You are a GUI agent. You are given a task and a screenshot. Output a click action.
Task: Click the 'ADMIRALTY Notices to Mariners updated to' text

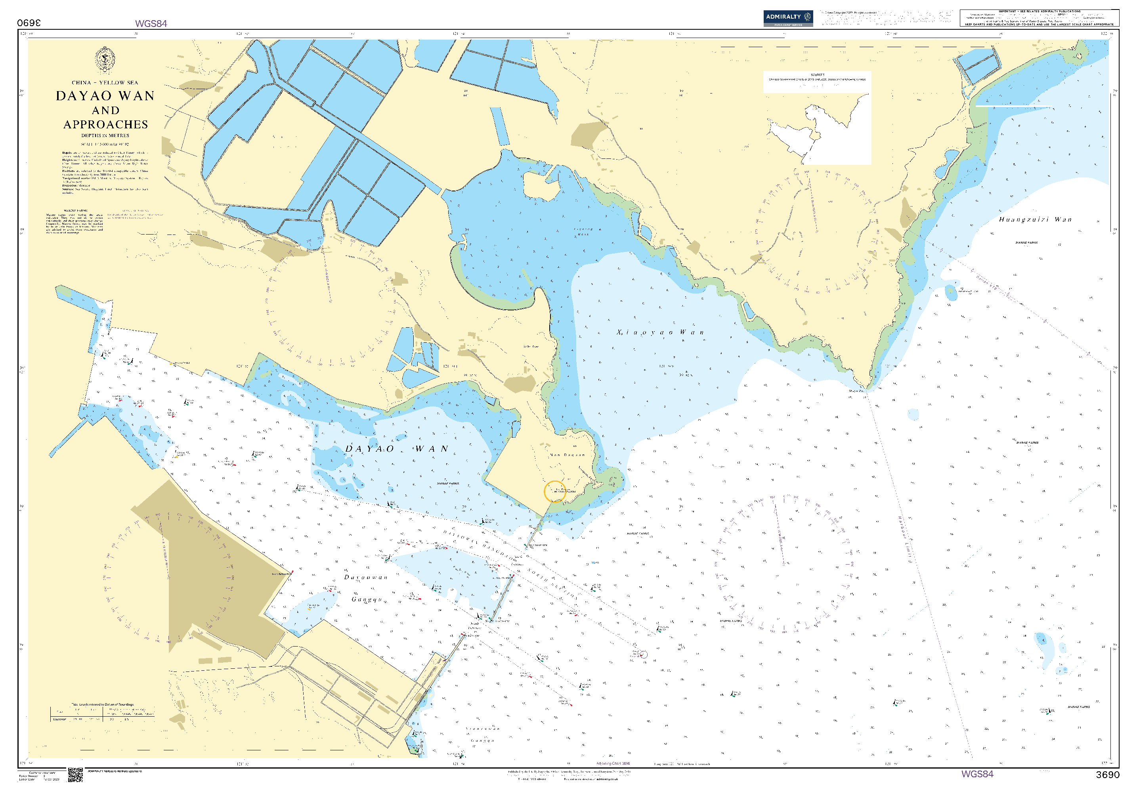pyautogui.click(x=114, y=771)
